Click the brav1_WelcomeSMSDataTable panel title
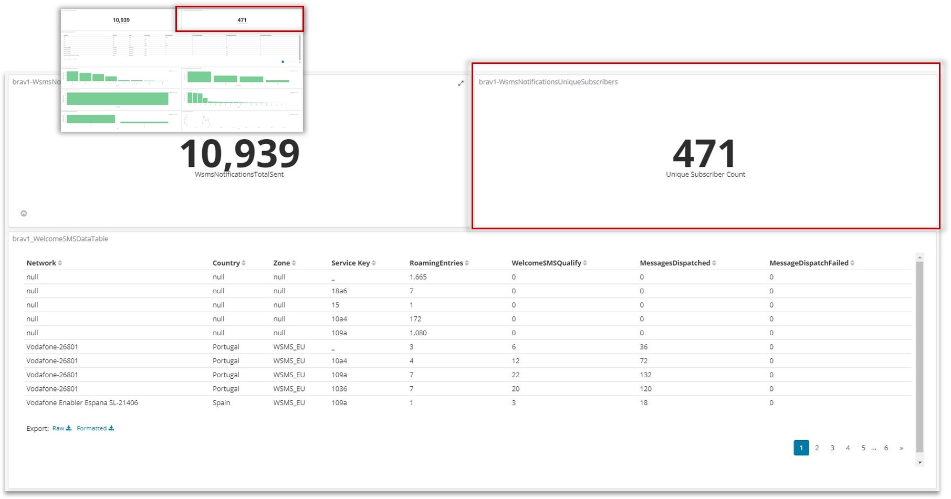Screen dimensions: 951x499 tap(60, 239)
